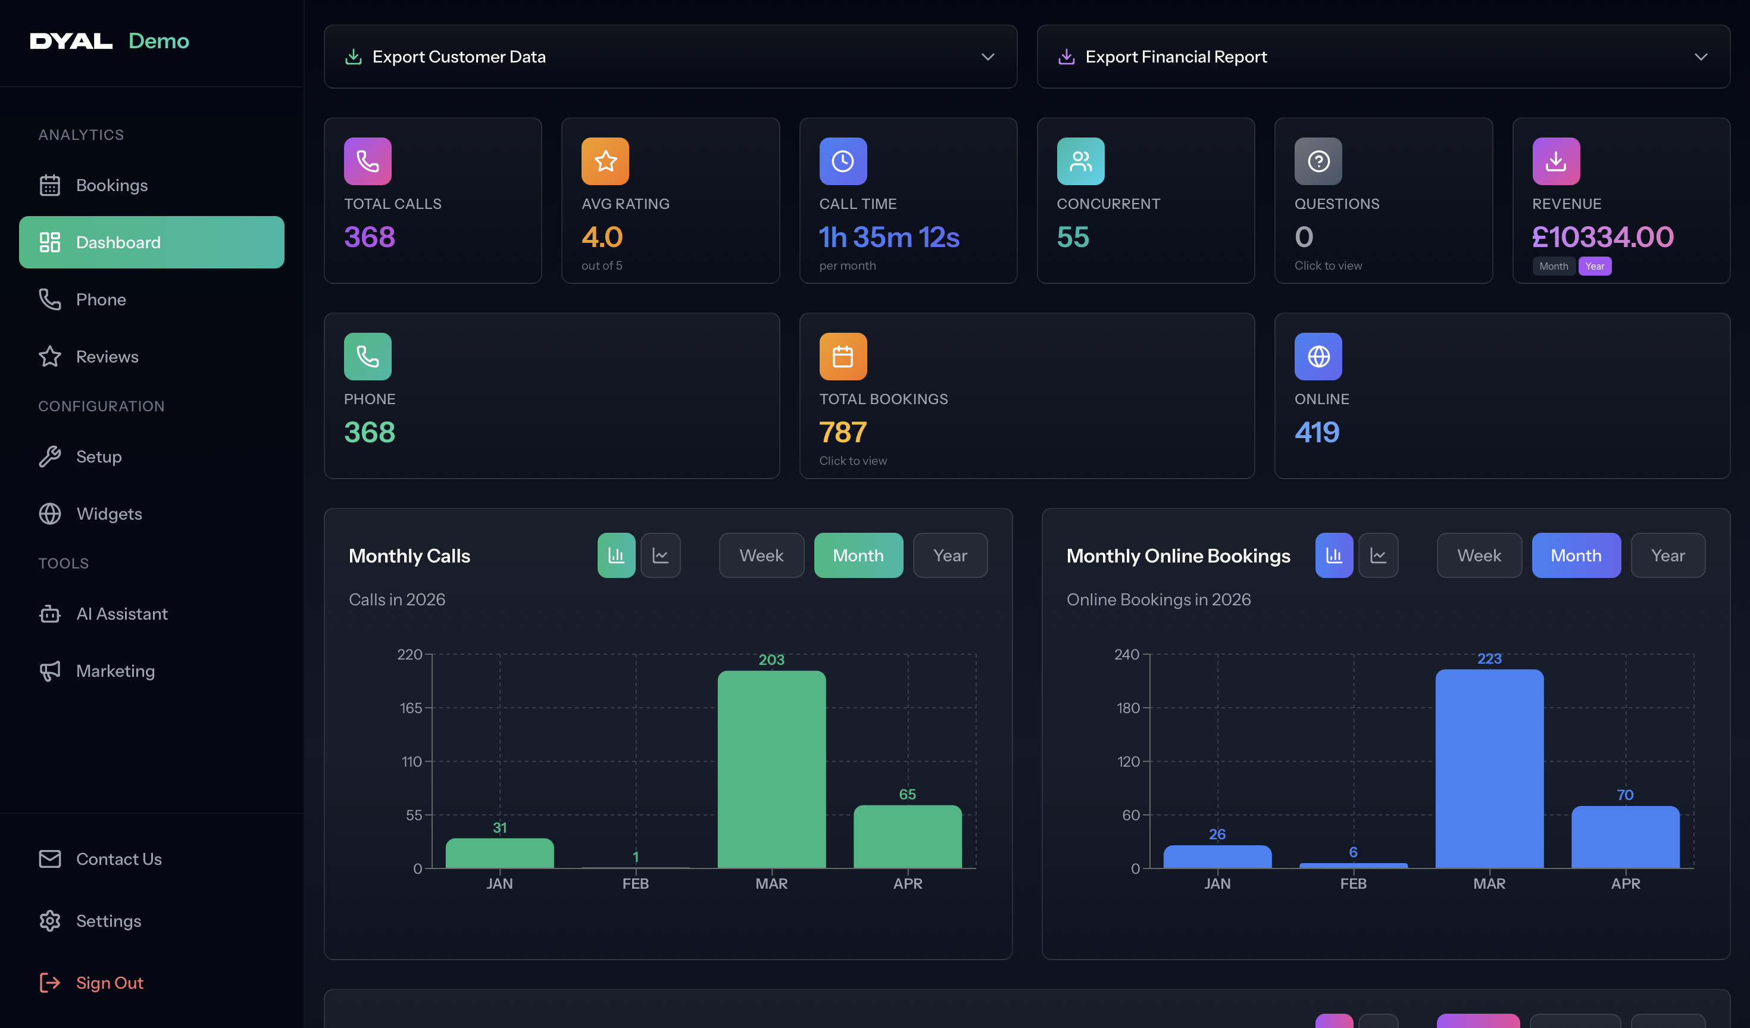
Task: Open Bookings from the sidebar
Action: (151, 186)
